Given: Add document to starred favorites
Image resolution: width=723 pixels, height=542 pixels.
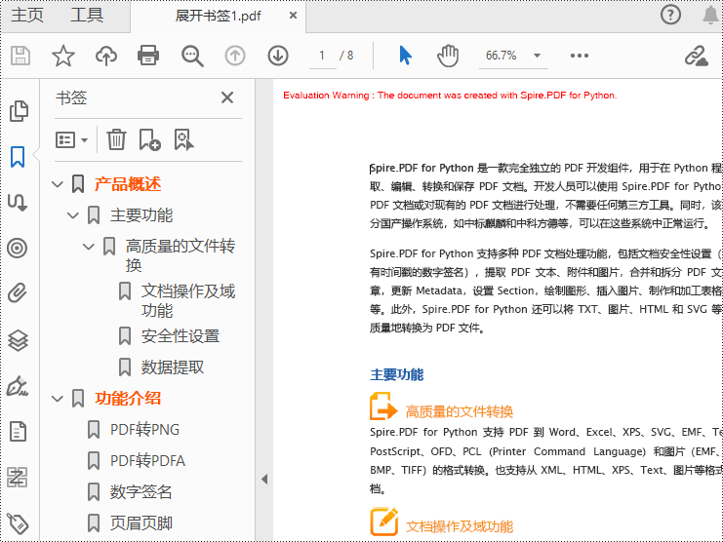Looking at the screenshot, I should click(63, 56).
